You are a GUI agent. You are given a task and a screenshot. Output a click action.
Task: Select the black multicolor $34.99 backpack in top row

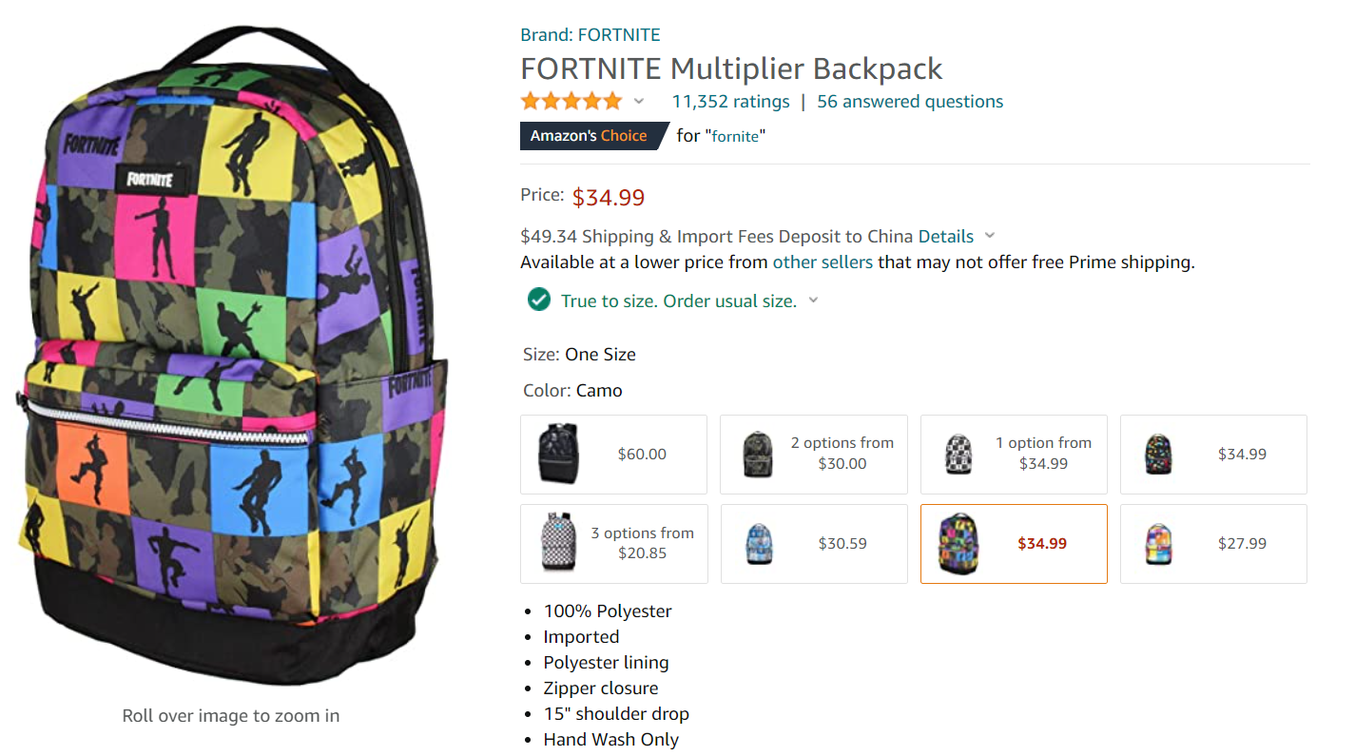(1213, 455)
